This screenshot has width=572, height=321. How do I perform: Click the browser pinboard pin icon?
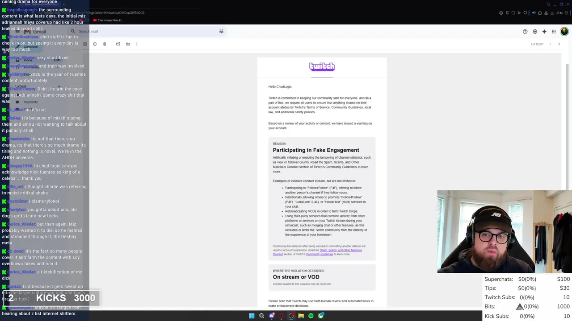507,13
